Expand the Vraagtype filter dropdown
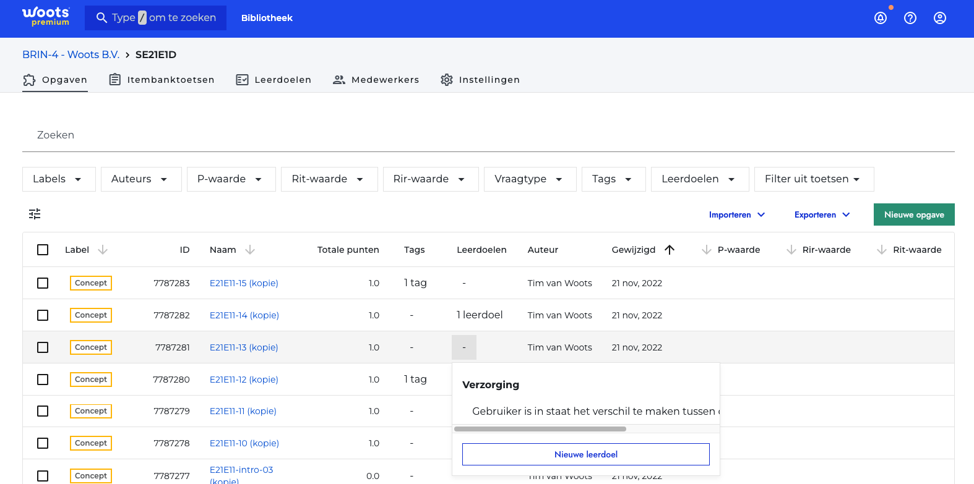The height and width of the screenshot is (484, 974). pyautogui.click(x=530, y=179)
